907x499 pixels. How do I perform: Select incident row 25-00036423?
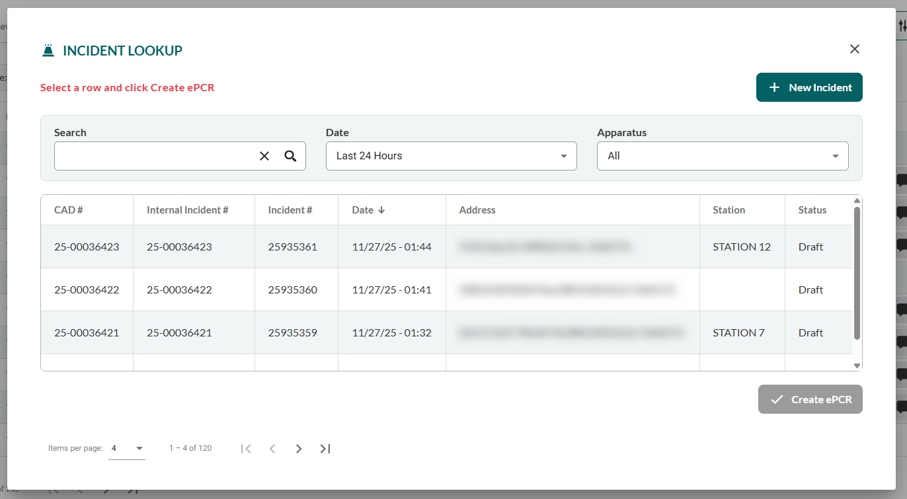(87, 247)
